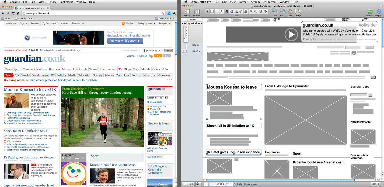Click the Guardian search terms field
The height and width of the screenshot is (187, 384).
pyautogui.click(x=132, y=50)
